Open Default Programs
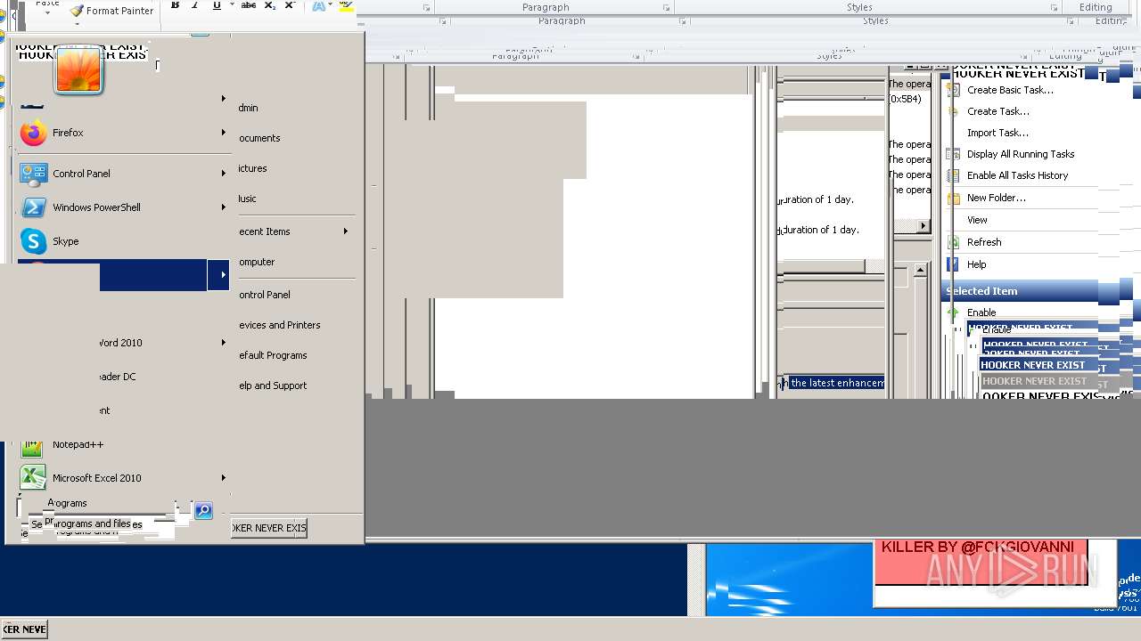 coord(272,355)
